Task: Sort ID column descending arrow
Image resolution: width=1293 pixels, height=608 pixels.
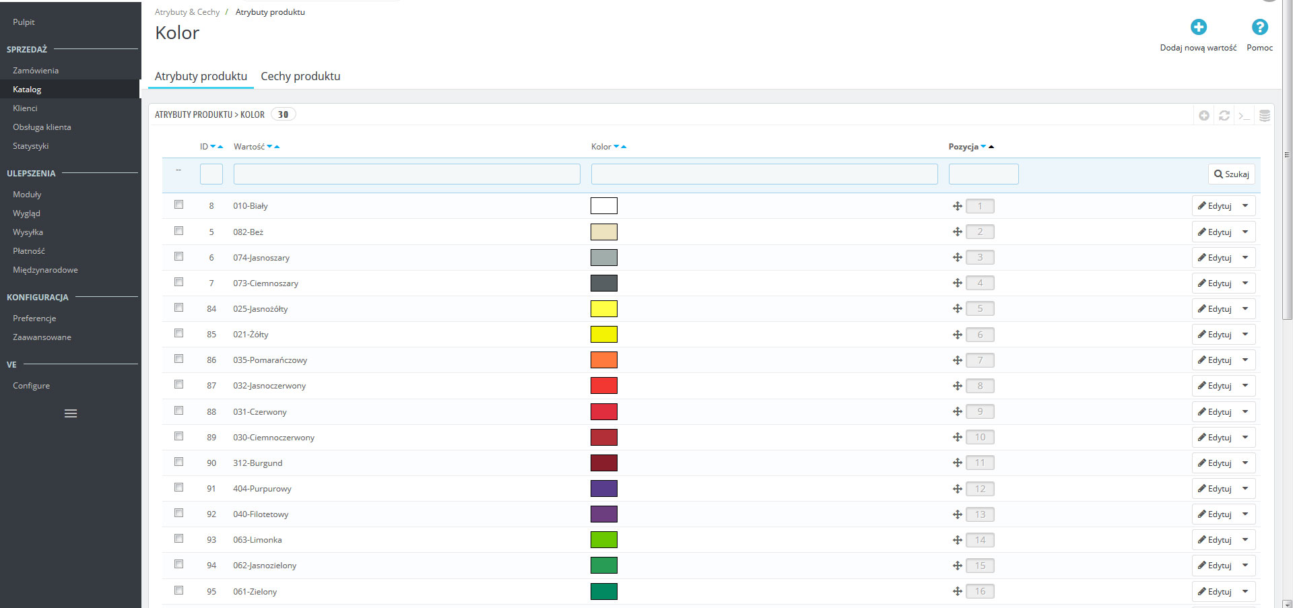Action: (x=213, y=147)
